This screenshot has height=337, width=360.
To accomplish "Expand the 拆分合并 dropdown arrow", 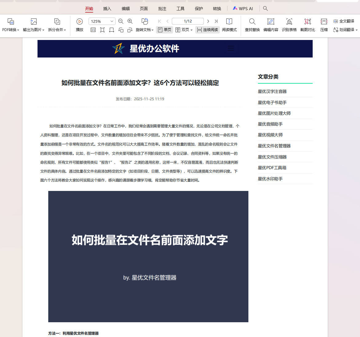I will [x=65, y=30].
